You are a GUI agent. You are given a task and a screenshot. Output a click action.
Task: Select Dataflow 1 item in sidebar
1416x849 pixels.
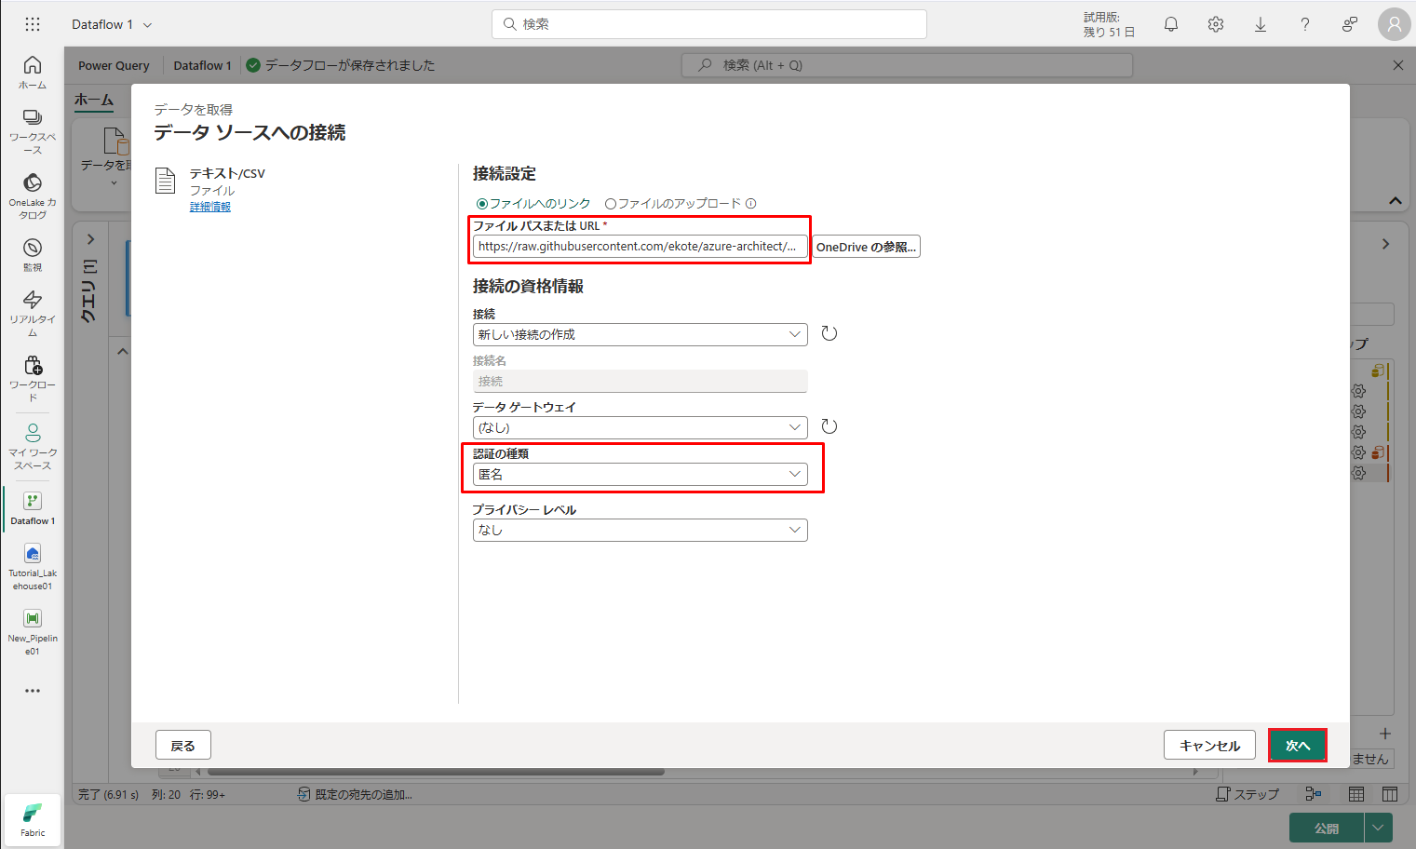33,508
